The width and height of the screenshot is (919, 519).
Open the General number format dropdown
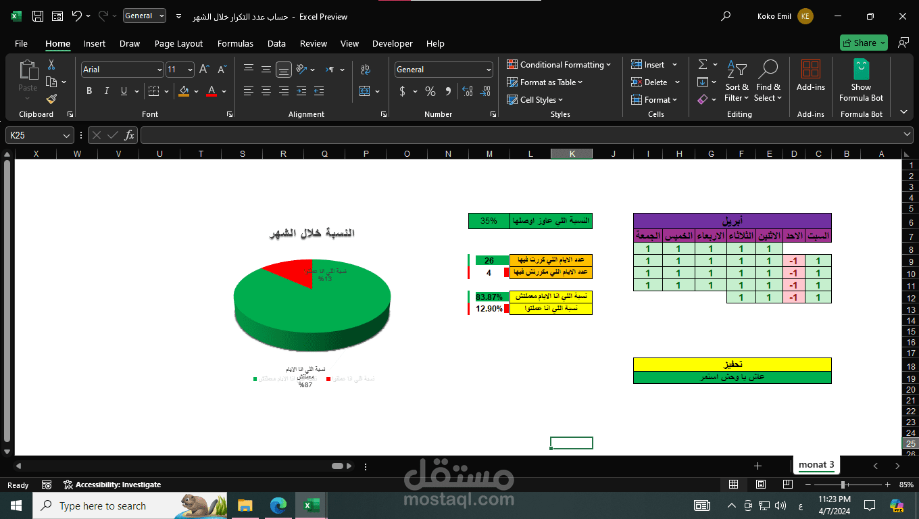489,70
